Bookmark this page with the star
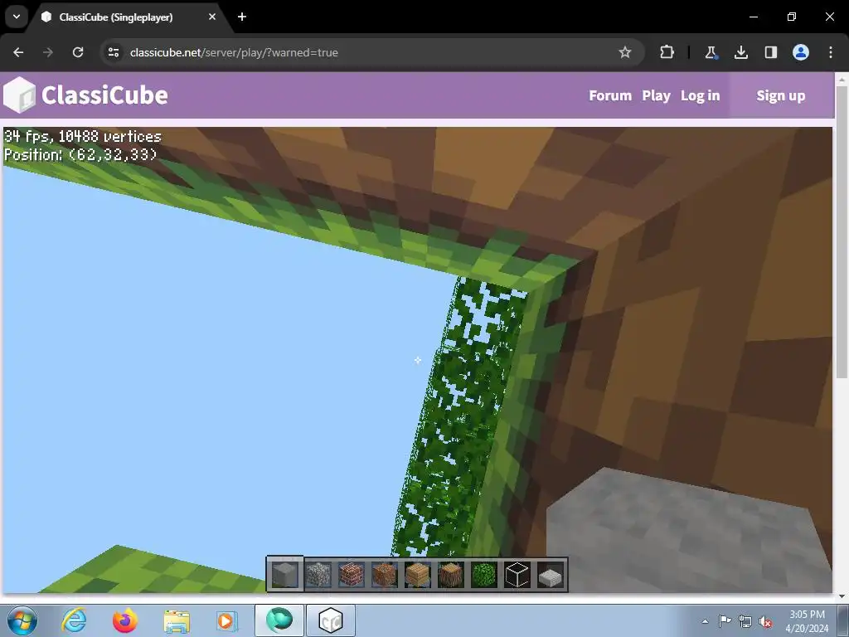 625,52
